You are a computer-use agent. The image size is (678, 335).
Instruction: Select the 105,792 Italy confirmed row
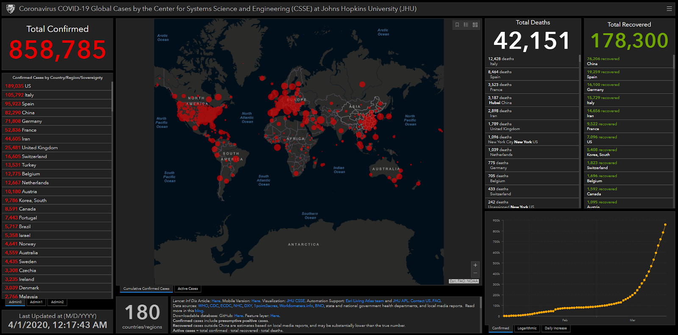pos(57,95)
